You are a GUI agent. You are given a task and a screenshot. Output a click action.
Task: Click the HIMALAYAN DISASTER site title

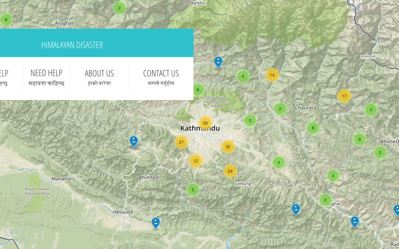(x=72, y=45)
